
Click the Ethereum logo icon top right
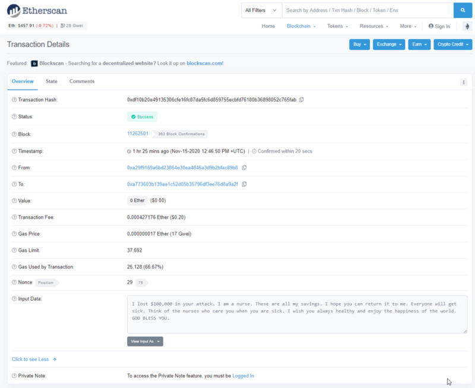pyautogui.click(x=466, y=26)
